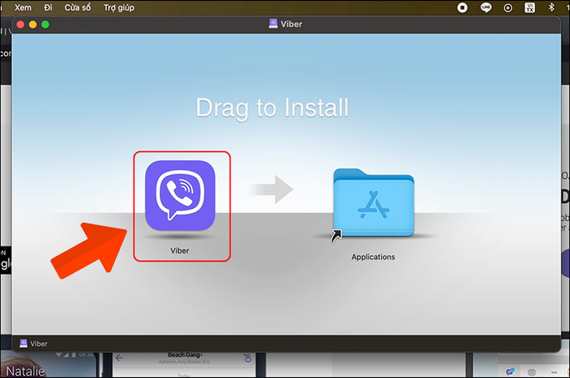This screenshot has height=378, width=570.
Task: Click the Viber disk icon in title bar
Action: pyautogui.click(x=273, y=24)
